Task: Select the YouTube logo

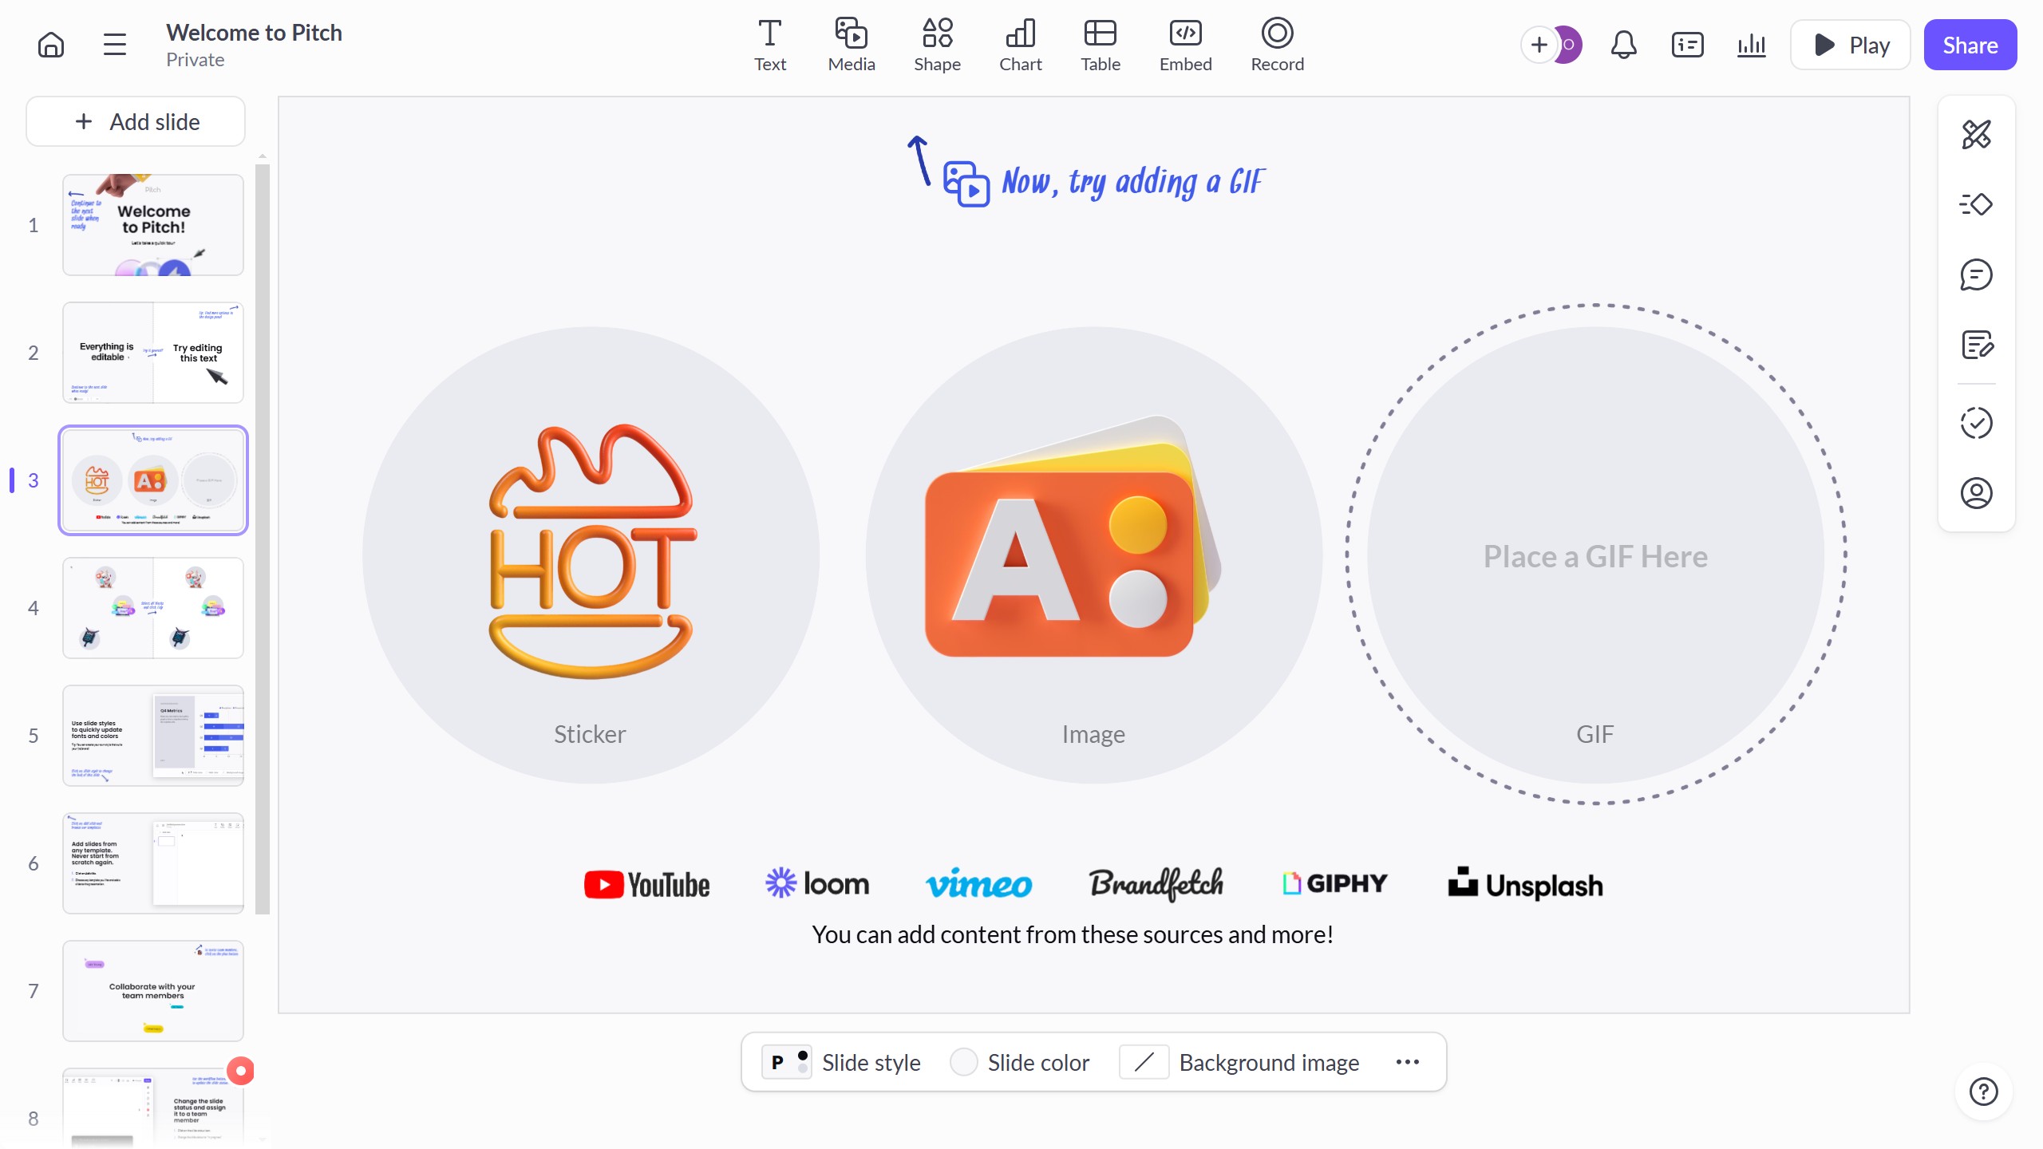Action: click(646, 884)
